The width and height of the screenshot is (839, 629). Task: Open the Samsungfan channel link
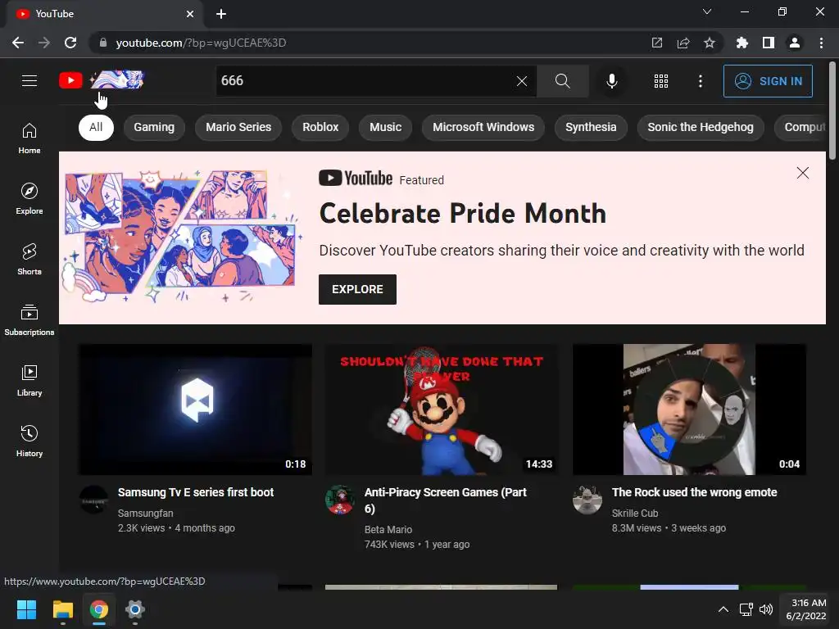pyautogui.click(x=146, y=513)
